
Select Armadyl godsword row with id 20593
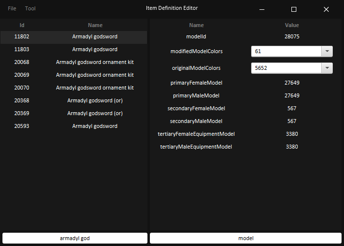pyautogui.click(x=74, y=126)
